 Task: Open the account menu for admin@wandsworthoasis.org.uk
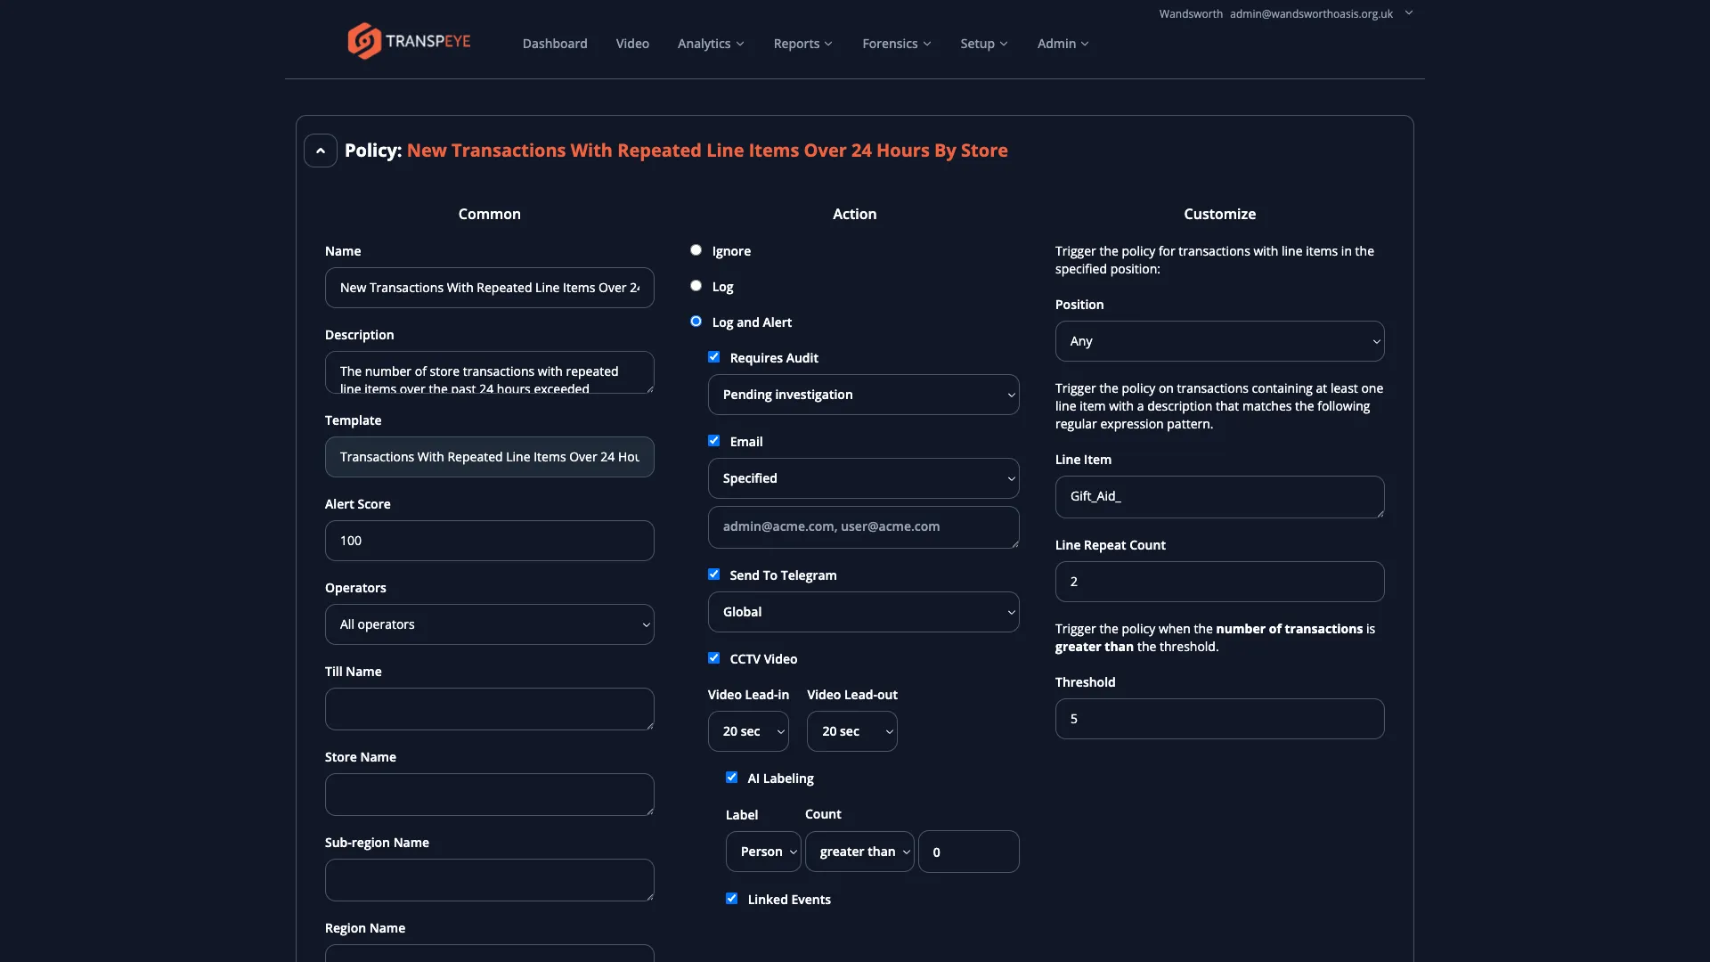click(x=1408, y=13)
